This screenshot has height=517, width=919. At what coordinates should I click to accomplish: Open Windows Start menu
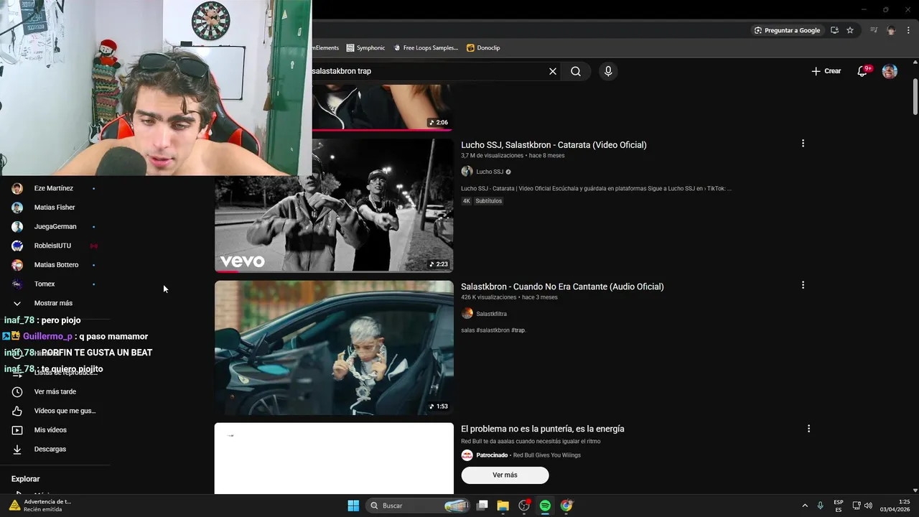(x=353, y=506)
